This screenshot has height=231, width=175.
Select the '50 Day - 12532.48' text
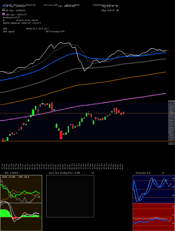point(16,10)
